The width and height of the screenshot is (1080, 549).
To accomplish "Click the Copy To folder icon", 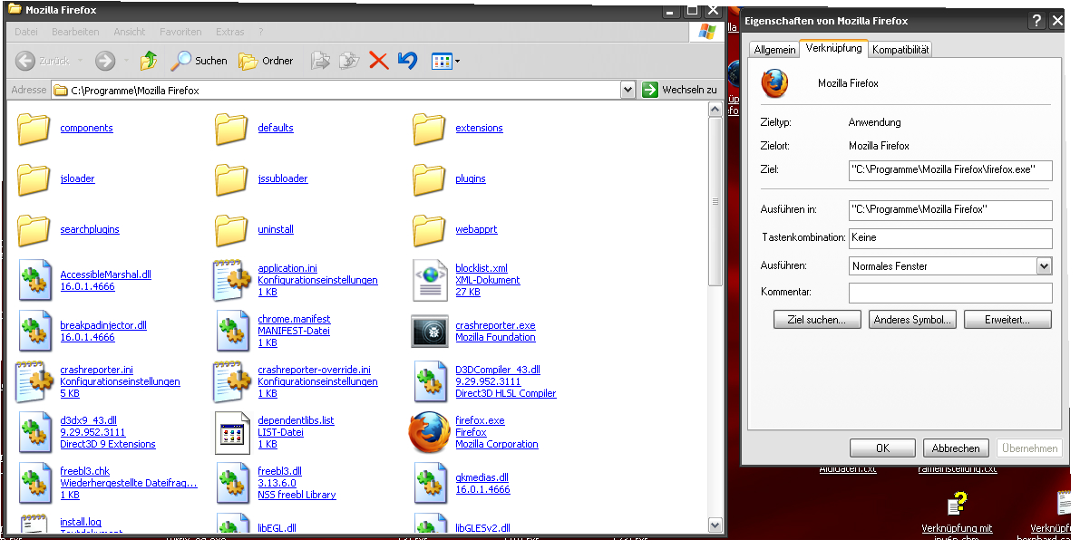I will (x=349, y=61).
